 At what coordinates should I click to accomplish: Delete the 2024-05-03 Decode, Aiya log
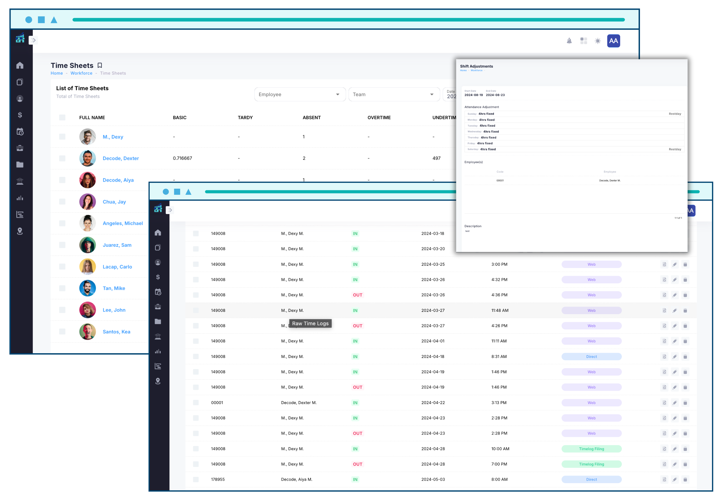pos(685,479)
